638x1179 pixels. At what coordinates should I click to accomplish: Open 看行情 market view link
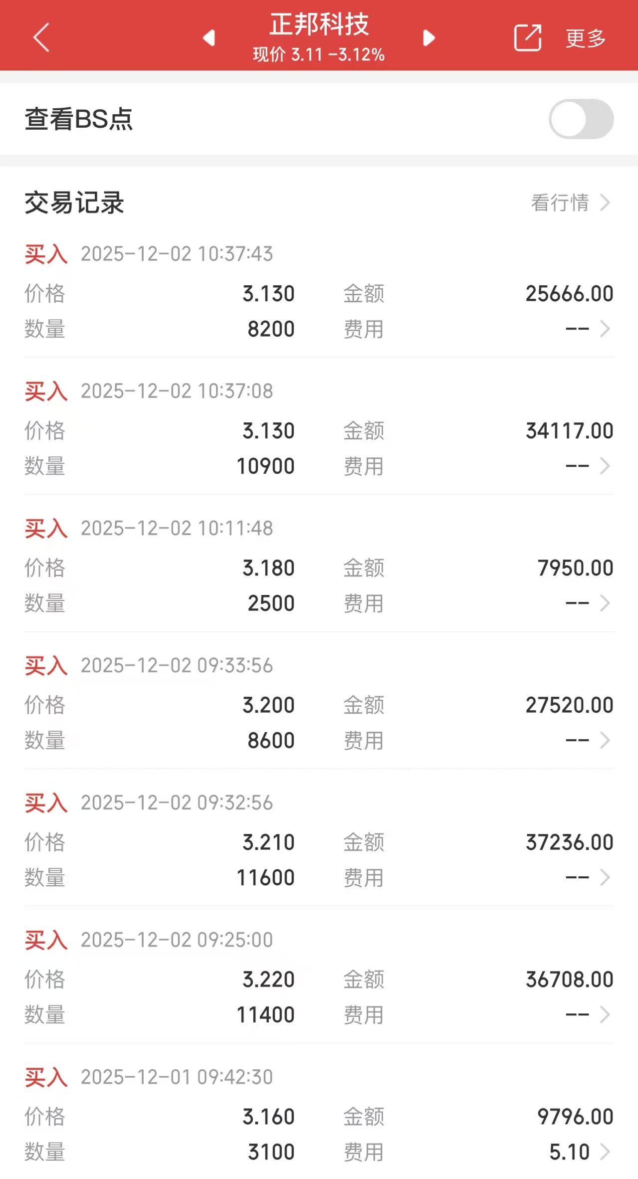click(x=571, y=203)
